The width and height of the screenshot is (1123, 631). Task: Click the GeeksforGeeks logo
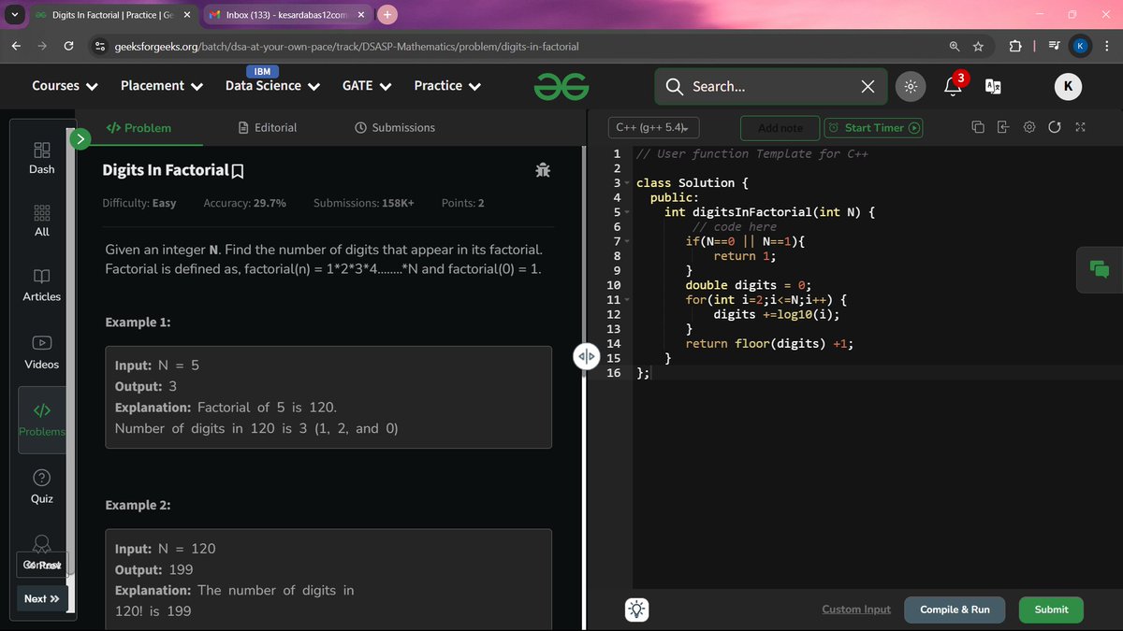tap(561, 86)
